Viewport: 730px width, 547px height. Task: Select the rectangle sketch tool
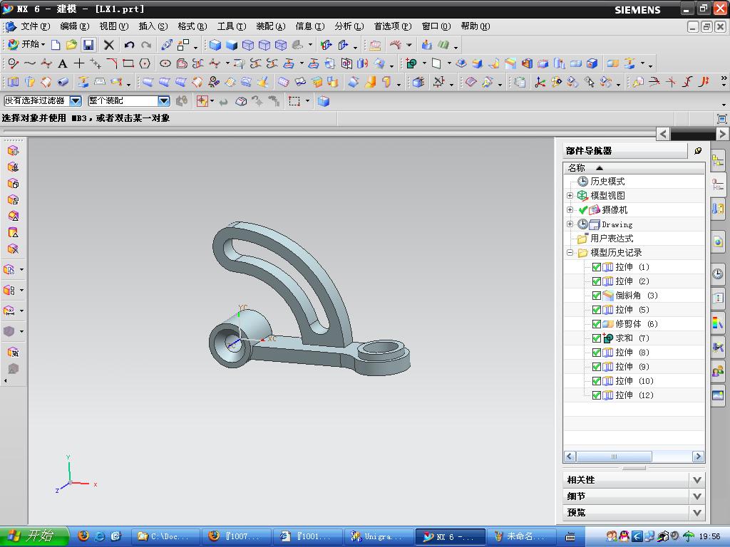[128, 63]
